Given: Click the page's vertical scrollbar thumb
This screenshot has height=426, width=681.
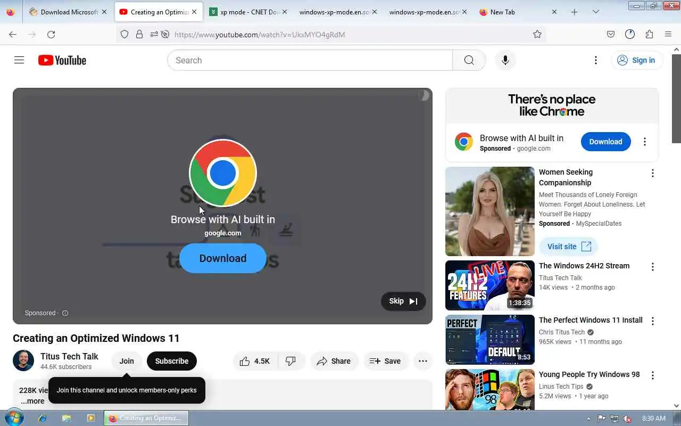Looking at the screenshot, I should pyautogui.click(x=676, y=99).
